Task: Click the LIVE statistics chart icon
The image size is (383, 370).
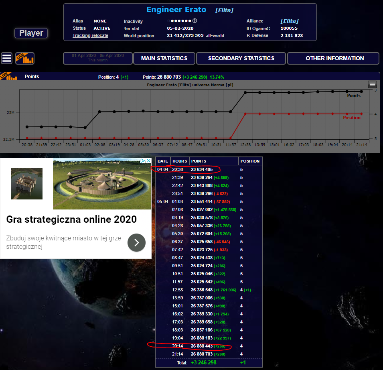Action: (x=25, y=59)
